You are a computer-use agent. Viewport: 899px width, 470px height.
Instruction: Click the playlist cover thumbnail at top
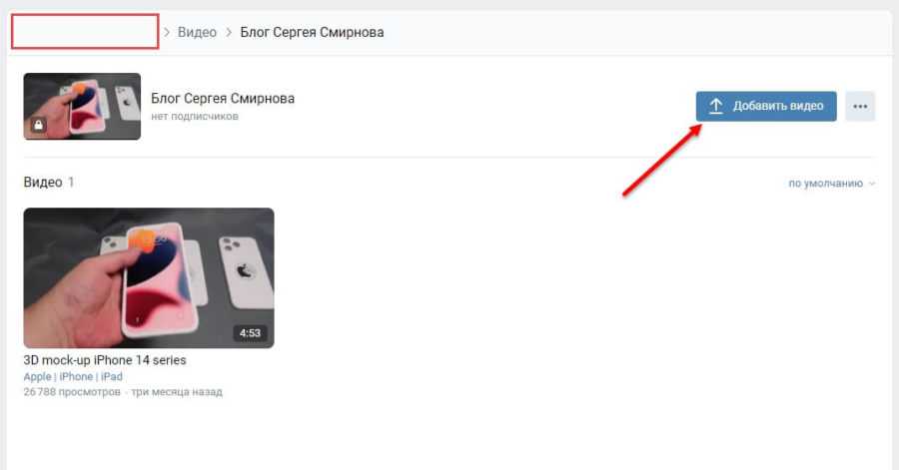pos(82,107)
